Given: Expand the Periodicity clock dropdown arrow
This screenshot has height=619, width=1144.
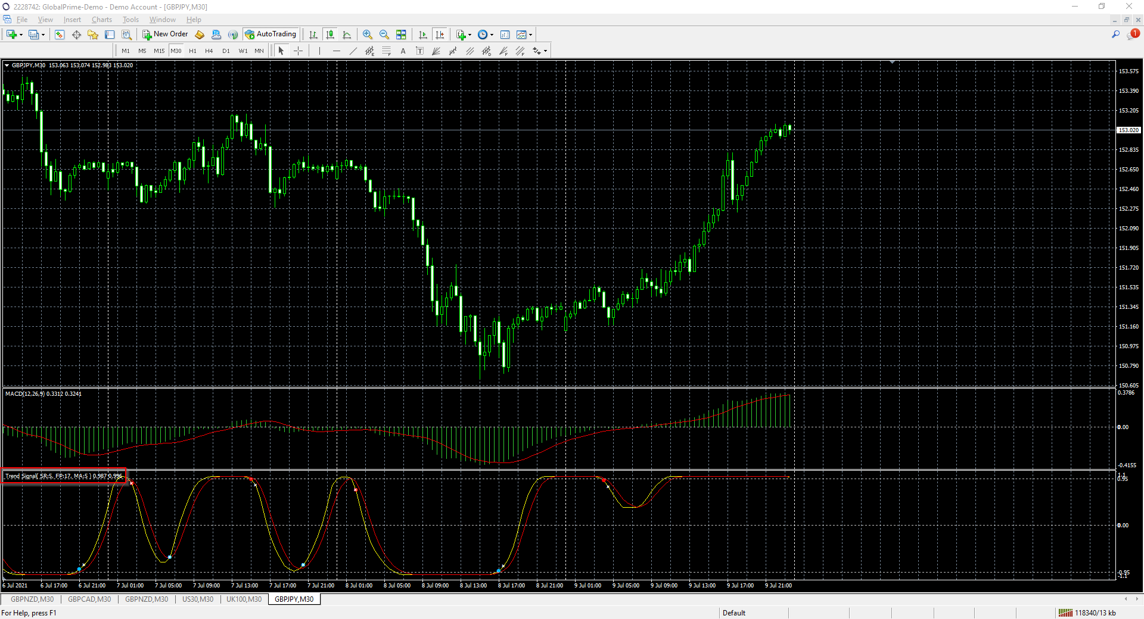Looking at the screenshot, I should point(492,35).
